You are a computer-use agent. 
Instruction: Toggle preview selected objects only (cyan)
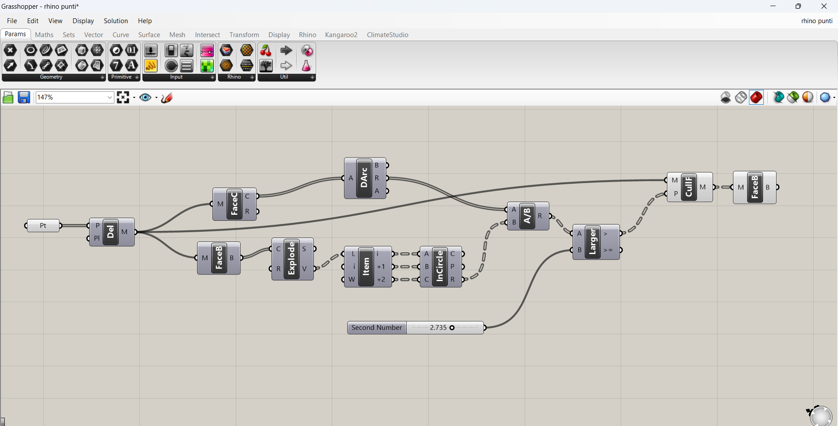click(779, 97)
